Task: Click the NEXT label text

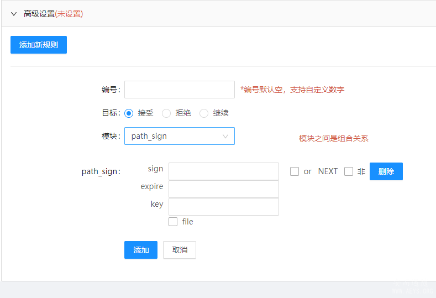Action: click(x=328, y=171)
